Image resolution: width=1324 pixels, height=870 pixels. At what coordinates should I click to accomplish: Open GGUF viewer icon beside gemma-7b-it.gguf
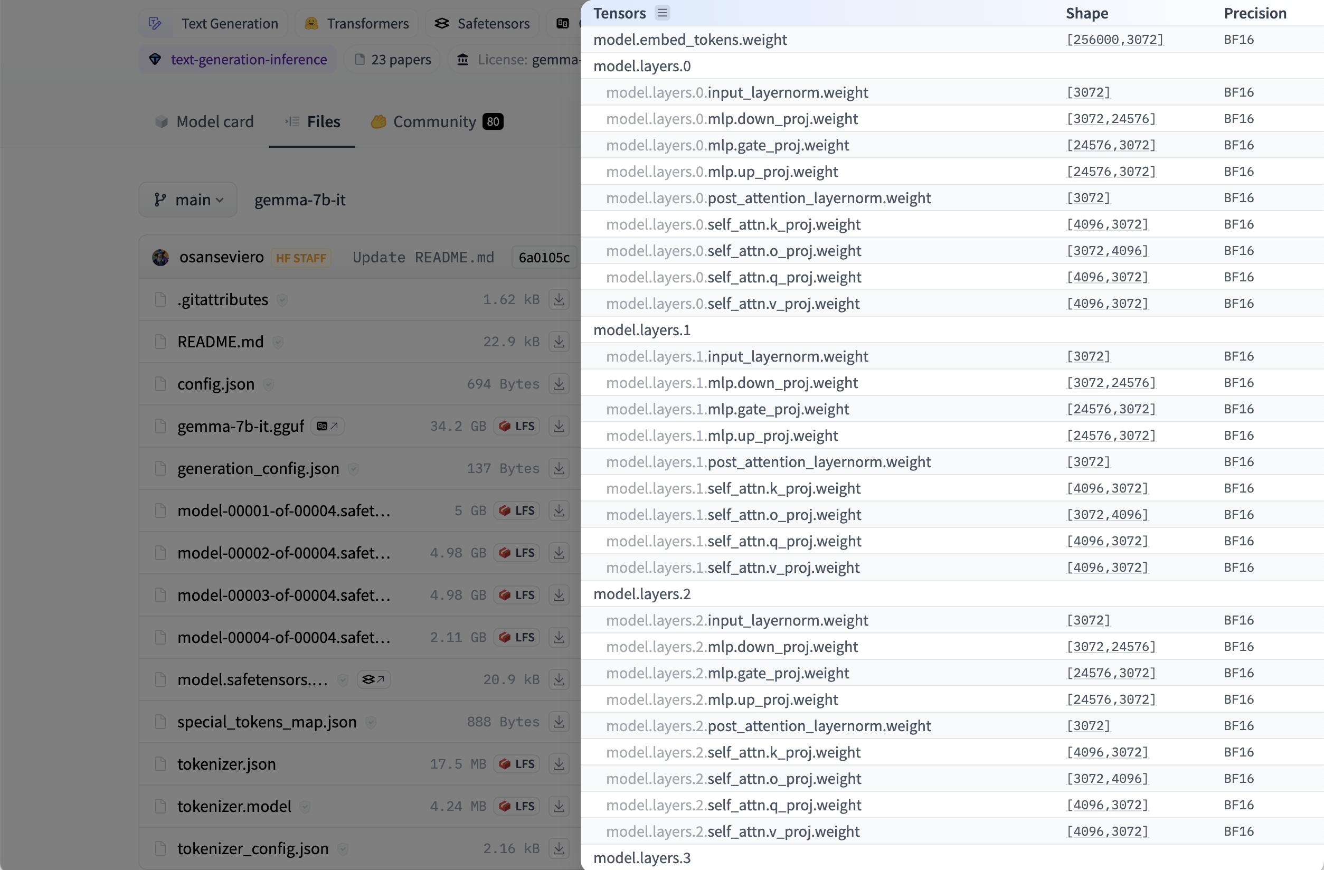click(327, 426)
